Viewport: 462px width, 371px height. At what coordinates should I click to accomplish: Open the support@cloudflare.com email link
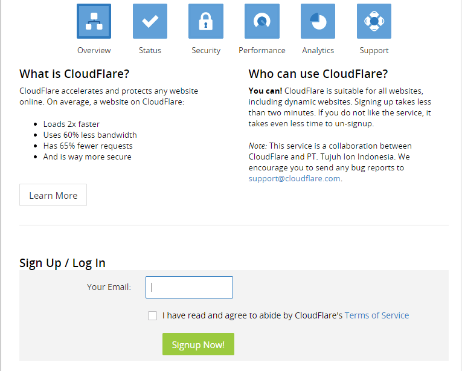pos(294,179)
